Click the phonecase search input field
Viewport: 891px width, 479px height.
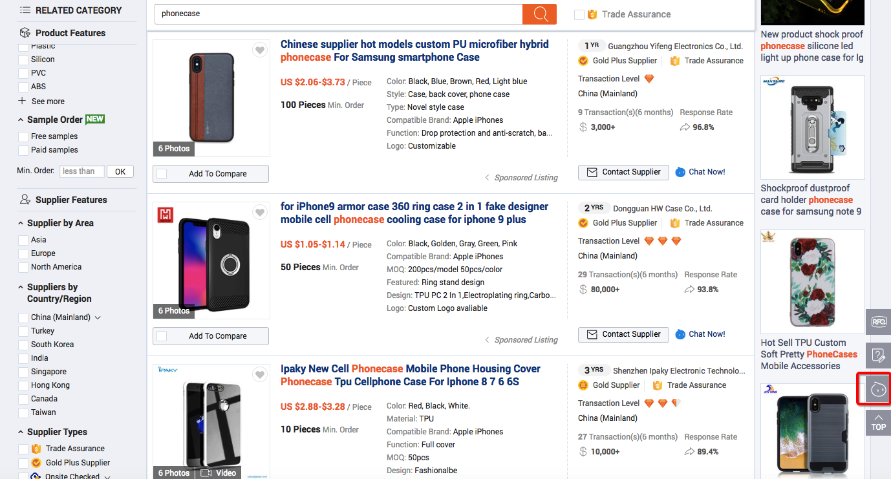(338, 14)
